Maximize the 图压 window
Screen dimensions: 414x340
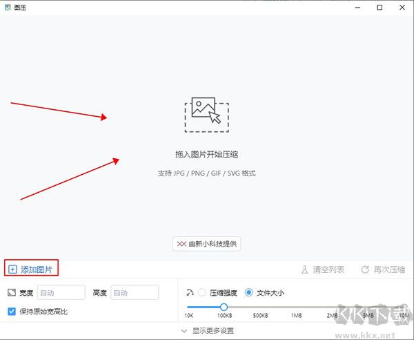point(379,8)
